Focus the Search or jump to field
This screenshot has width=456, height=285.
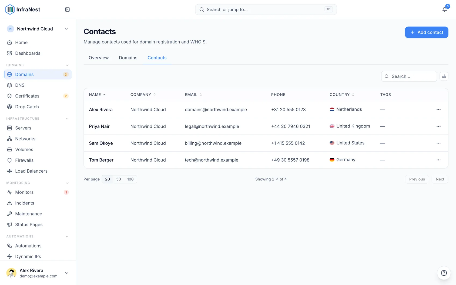pyautogui.click(x=266, y=9)
